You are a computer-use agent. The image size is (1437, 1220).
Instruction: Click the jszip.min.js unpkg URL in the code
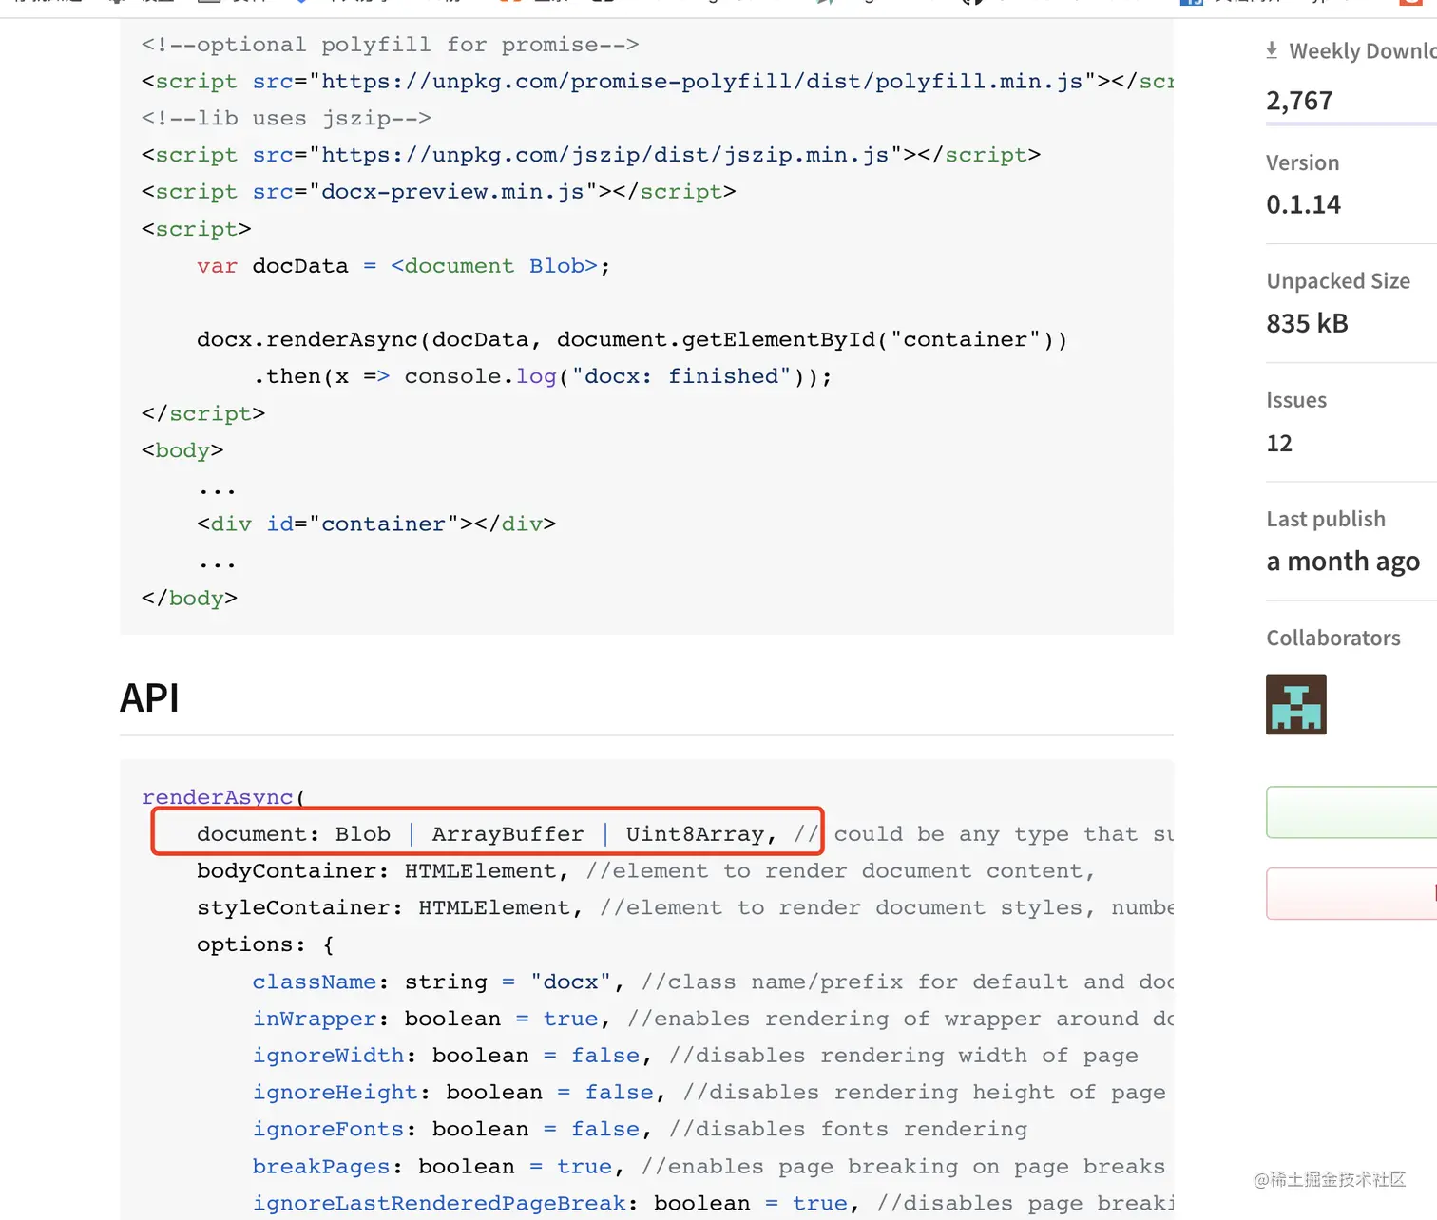604,155
